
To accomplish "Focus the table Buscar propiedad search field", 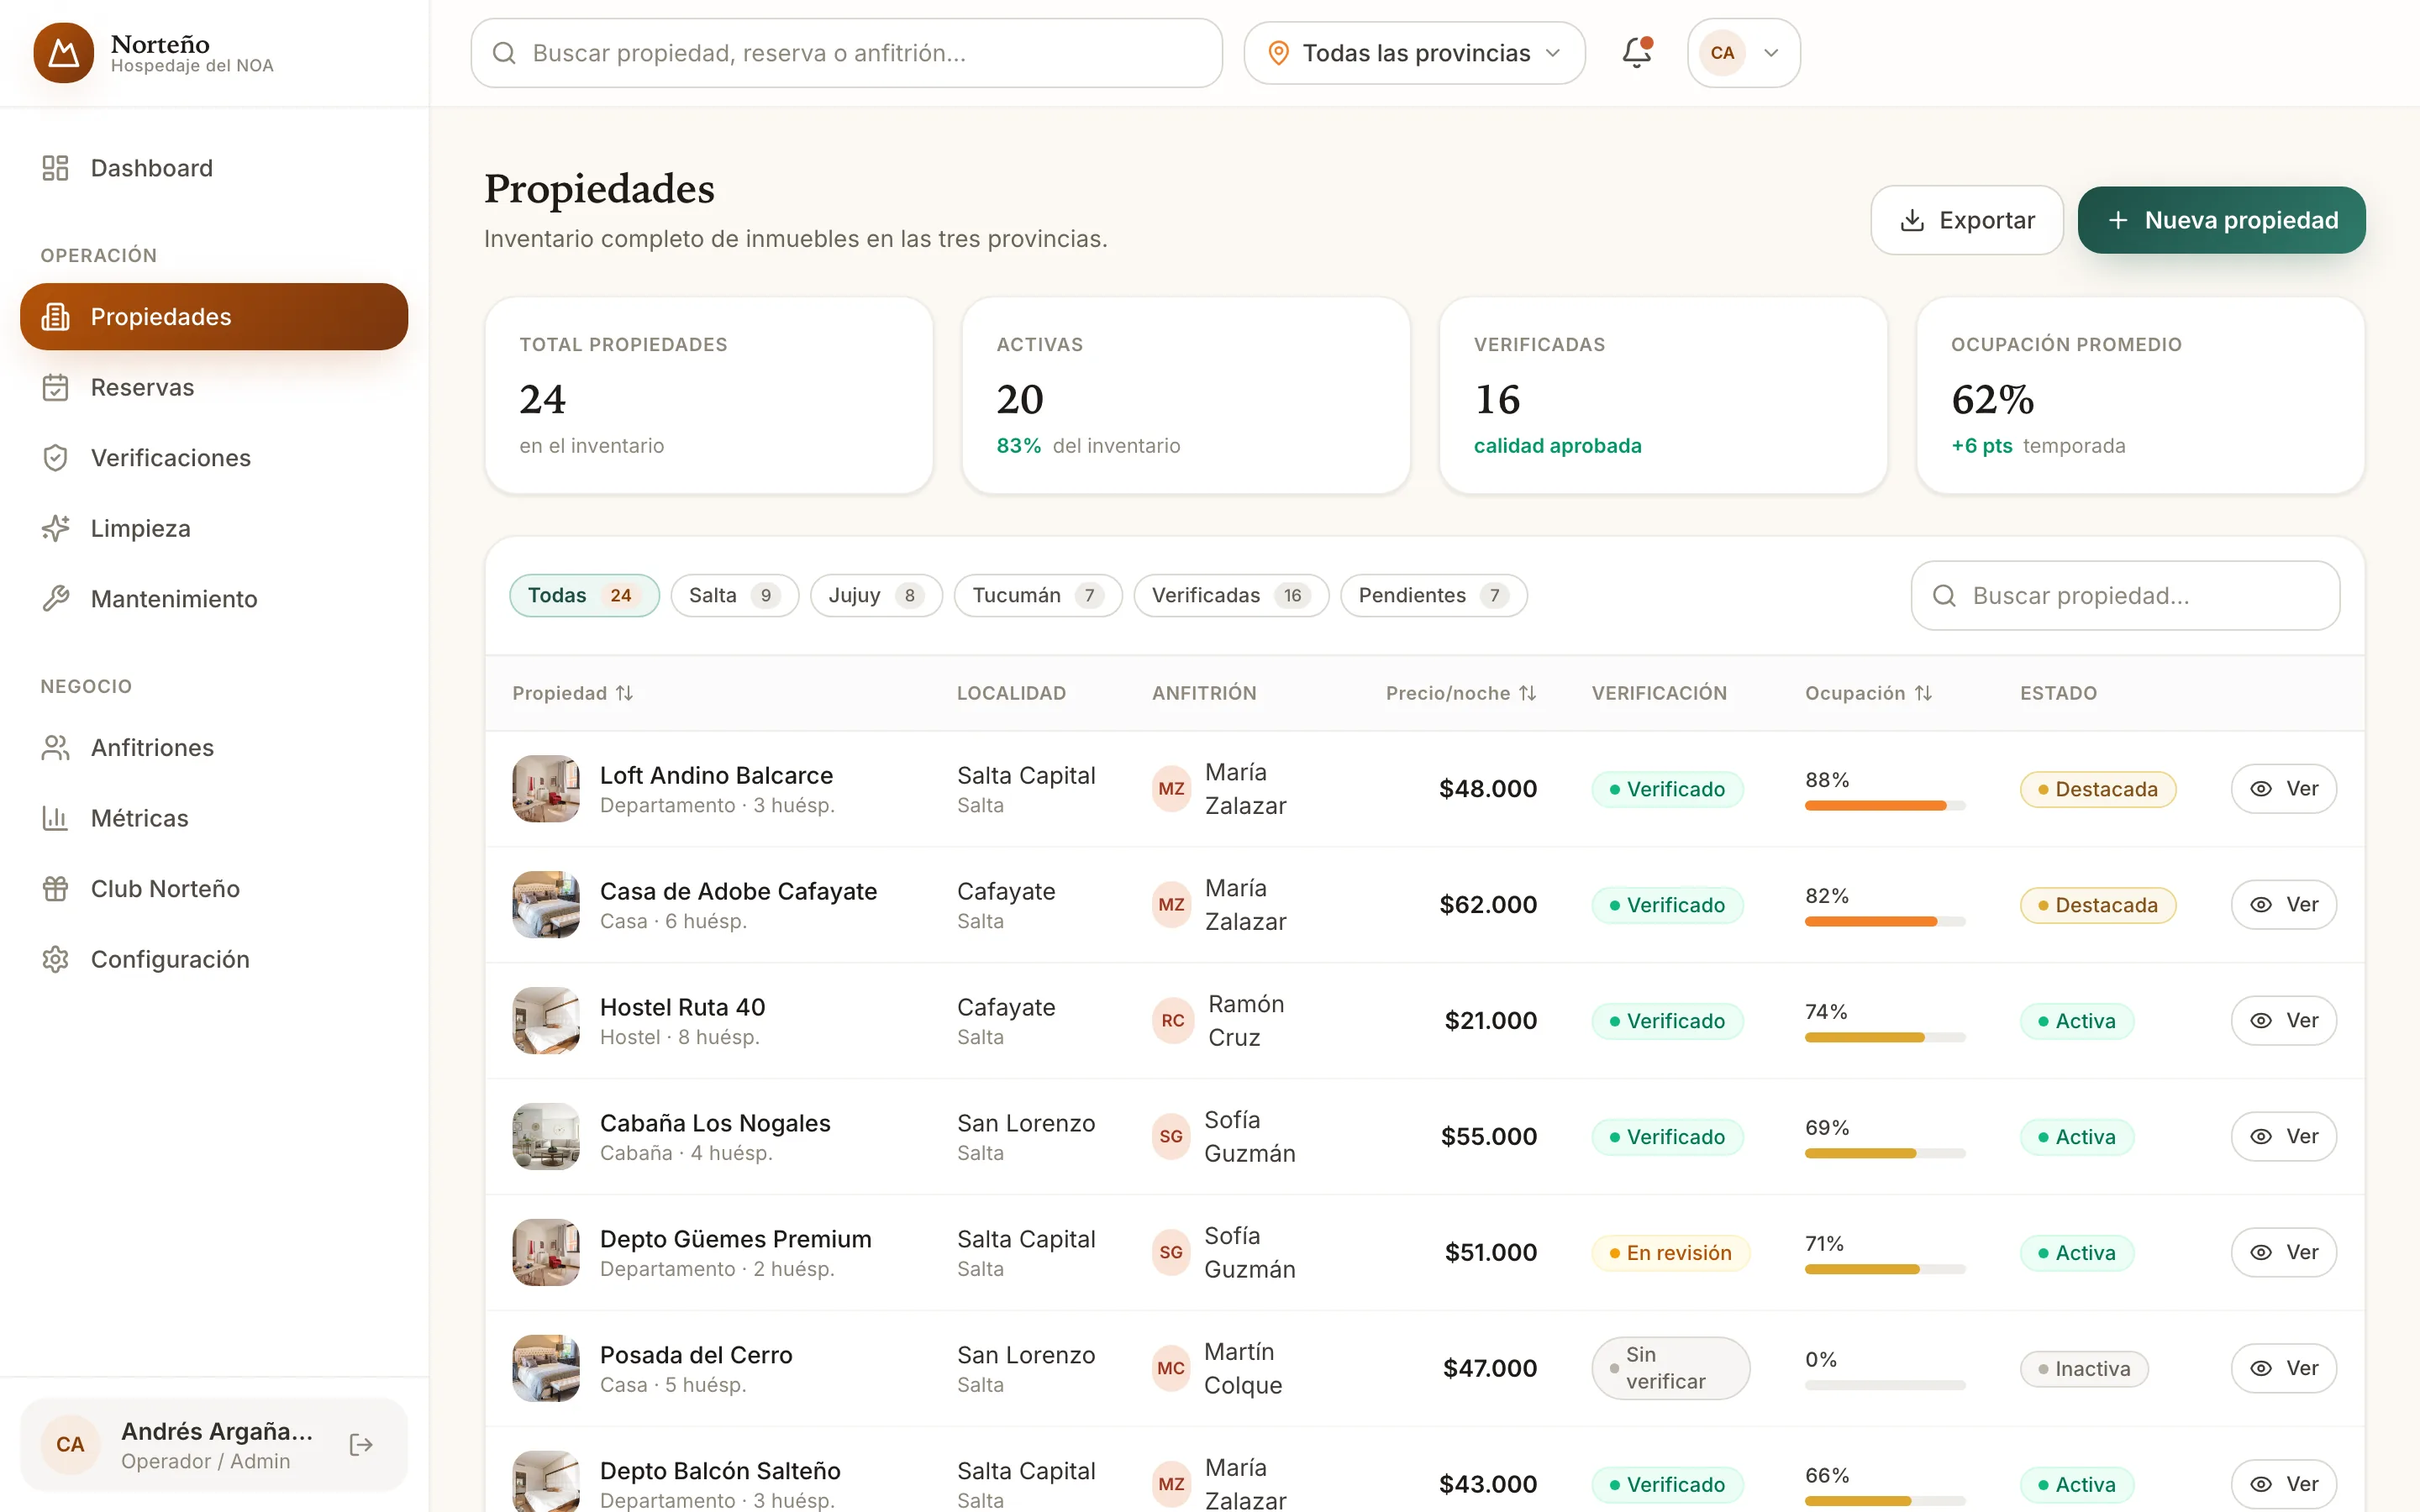I will point(2125,596).
